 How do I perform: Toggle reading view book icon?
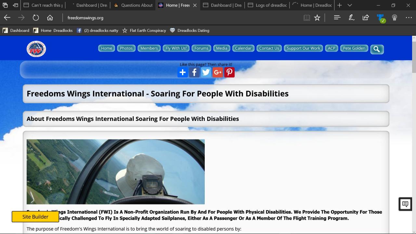[306, 18]
